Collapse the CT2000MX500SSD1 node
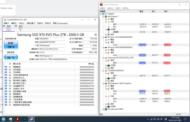 click(103, 71)
